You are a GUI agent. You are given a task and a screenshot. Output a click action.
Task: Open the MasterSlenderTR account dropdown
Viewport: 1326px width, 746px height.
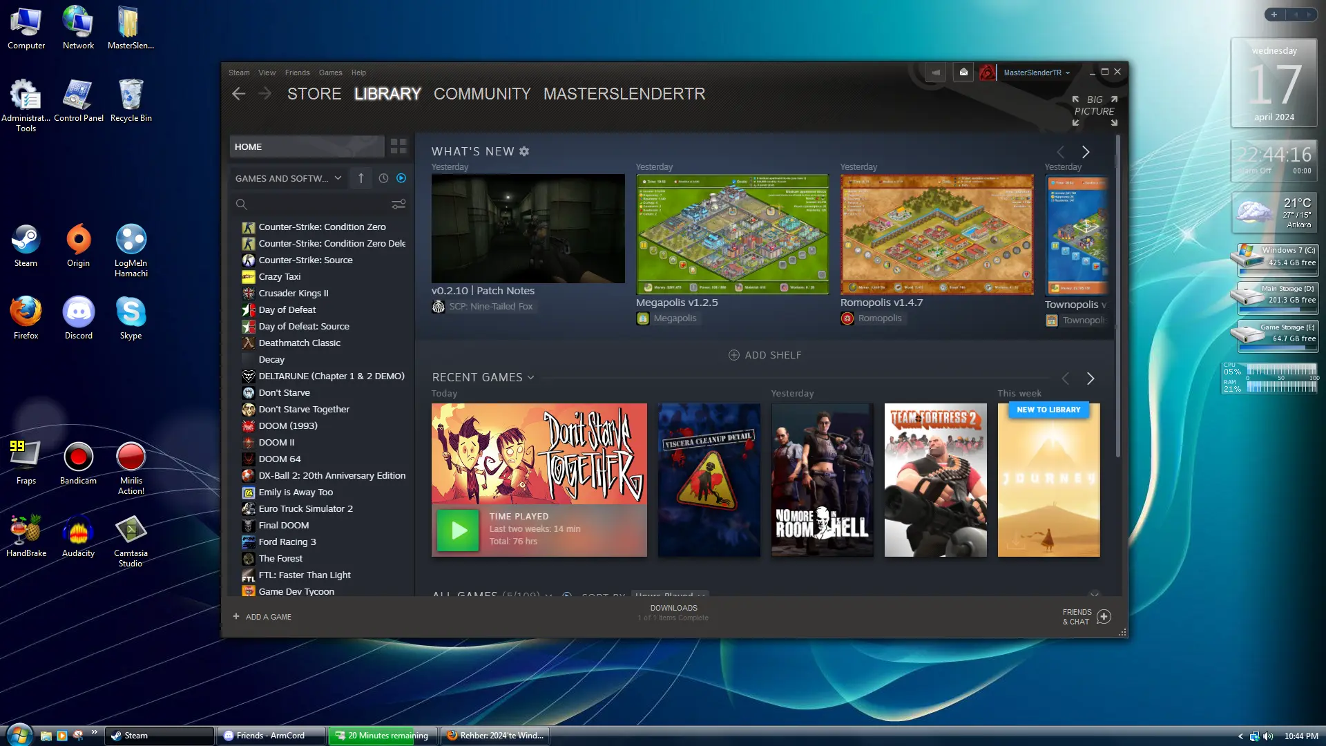[x=1036, y=73]
